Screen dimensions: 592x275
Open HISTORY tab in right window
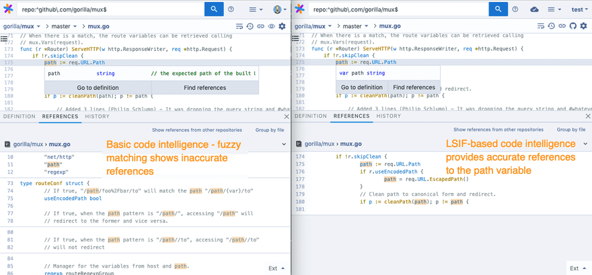click(x=389, y=116)
